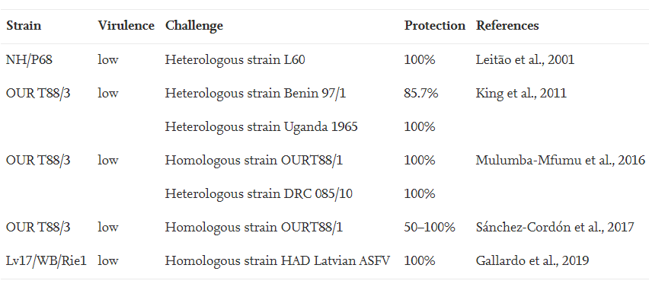Select the NH/P68 strain cell
The width and height of the screenshot is (649, 284).
(28, 60)
